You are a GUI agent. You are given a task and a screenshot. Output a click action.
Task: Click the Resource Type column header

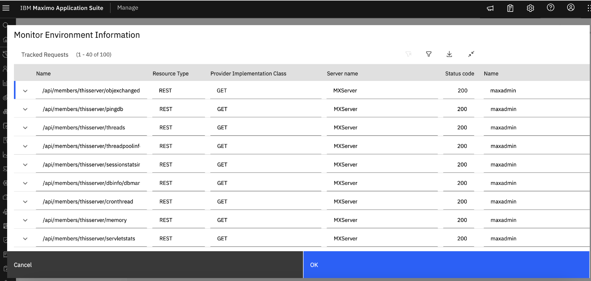tap(171, 74)
